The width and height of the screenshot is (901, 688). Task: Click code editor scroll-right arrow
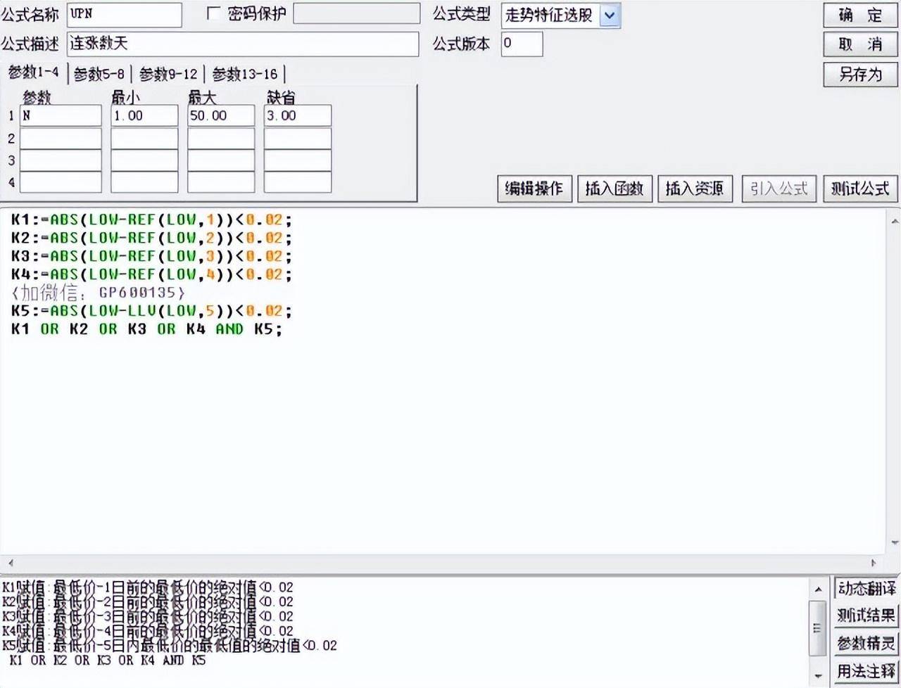[874, 563]
